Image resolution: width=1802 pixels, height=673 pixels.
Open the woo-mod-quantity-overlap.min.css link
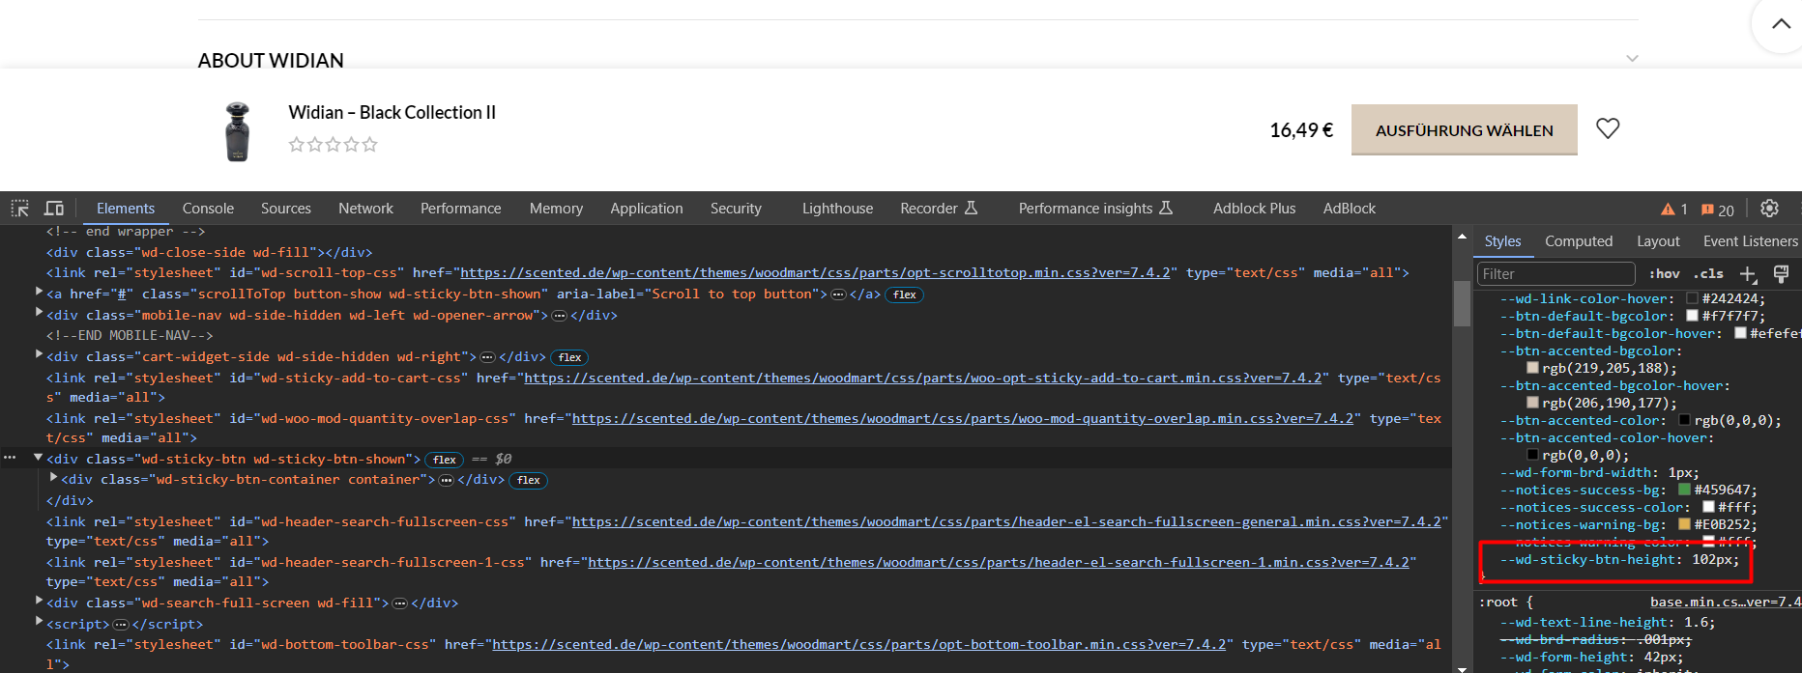tap(963, 419)
